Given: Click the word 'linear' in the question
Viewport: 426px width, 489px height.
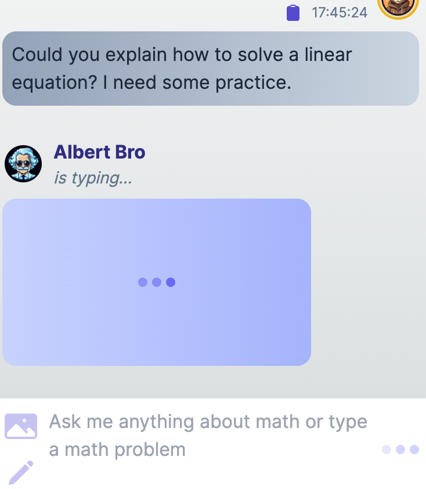Looking at the screenshot, I should coord(328,55).
